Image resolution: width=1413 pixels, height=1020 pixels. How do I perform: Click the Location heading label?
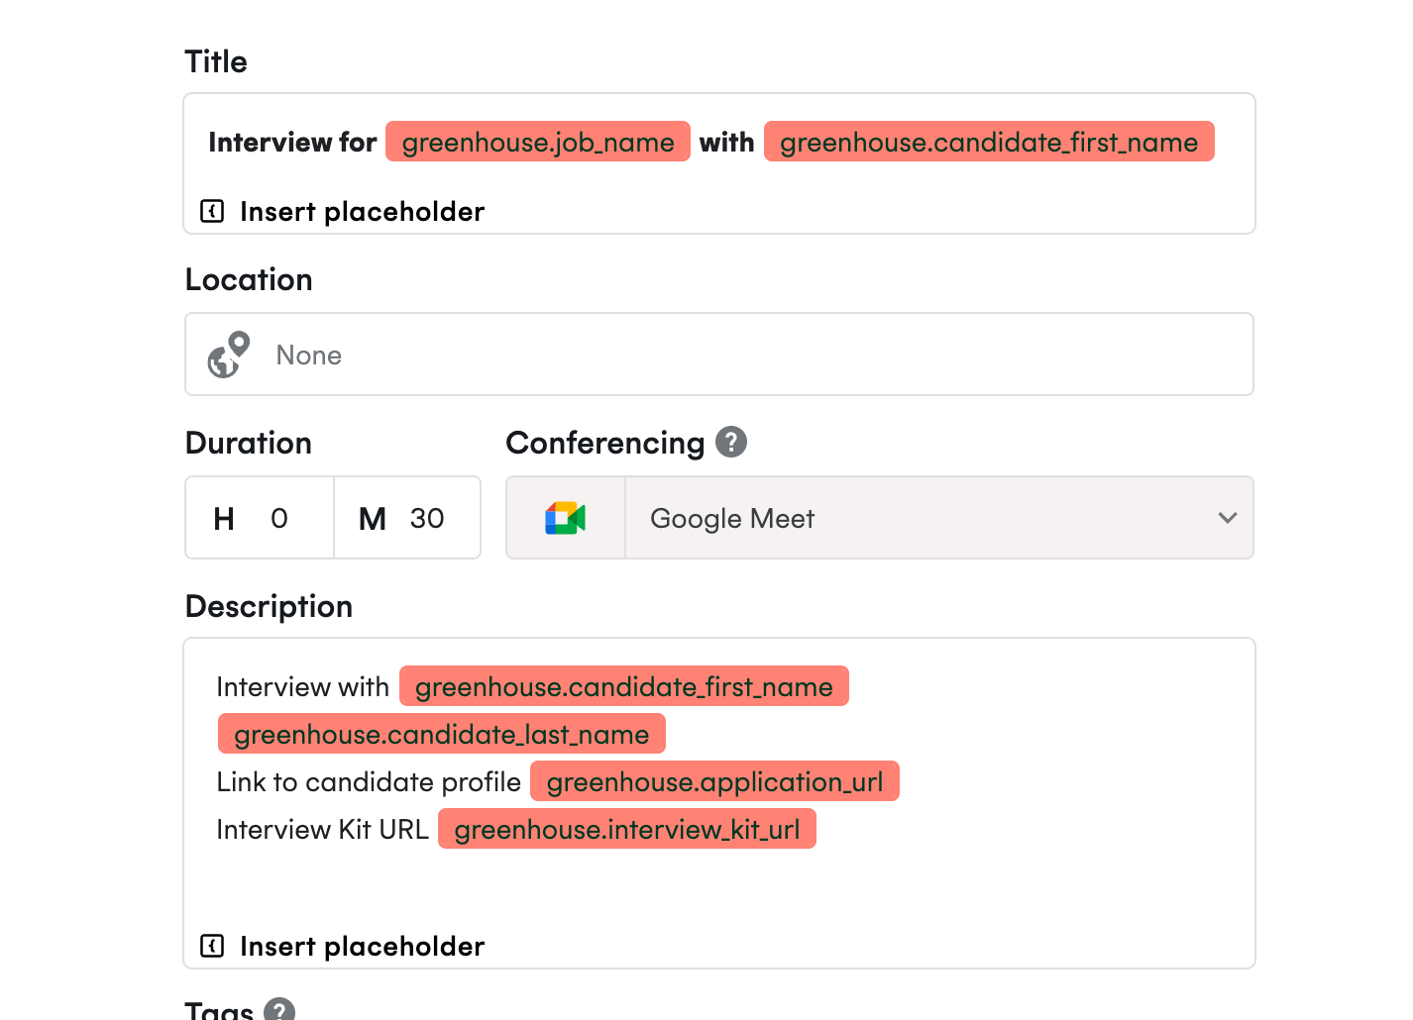pos(249,279)
